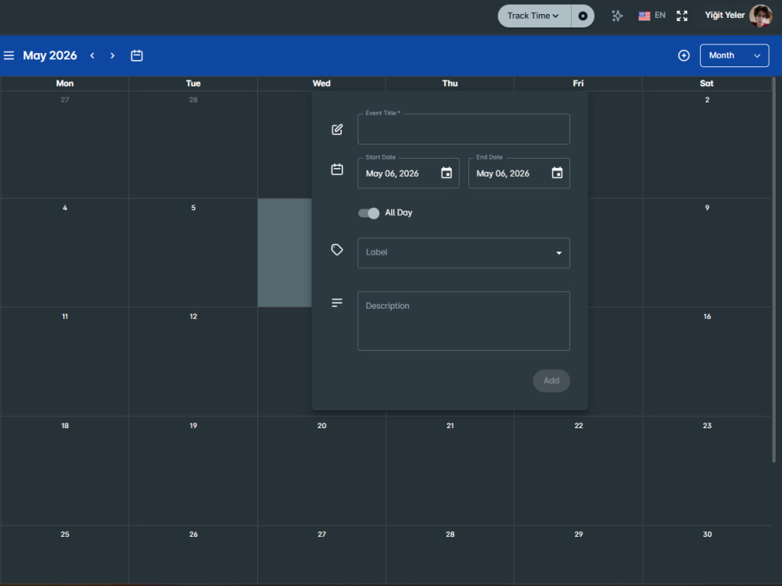Image resolution: width=782 pixels, height=586 pixels.
Task: Open the Track Time dropdown
Action: coord(533,16)
